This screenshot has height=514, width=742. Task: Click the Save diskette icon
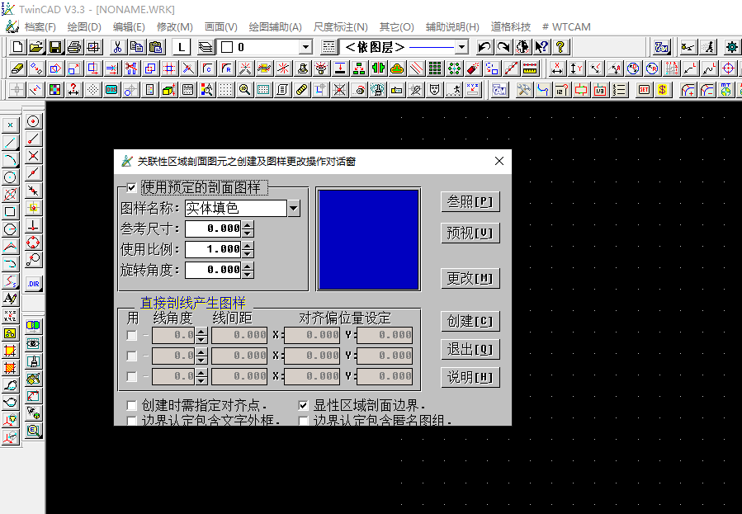54,49
